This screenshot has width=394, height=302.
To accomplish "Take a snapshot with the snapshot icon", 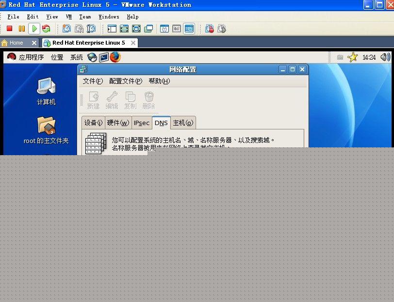I will [66, 29].
